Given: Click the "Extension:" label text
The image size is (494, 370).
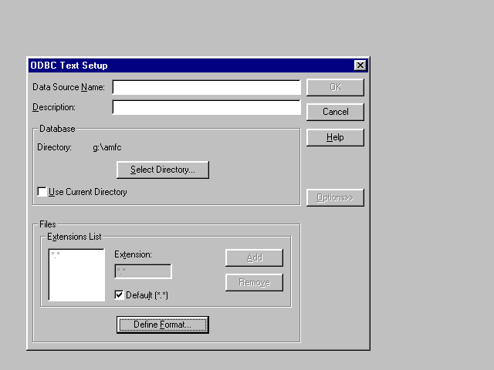Looking at the screenshot, I should click(x=133, y=254).
